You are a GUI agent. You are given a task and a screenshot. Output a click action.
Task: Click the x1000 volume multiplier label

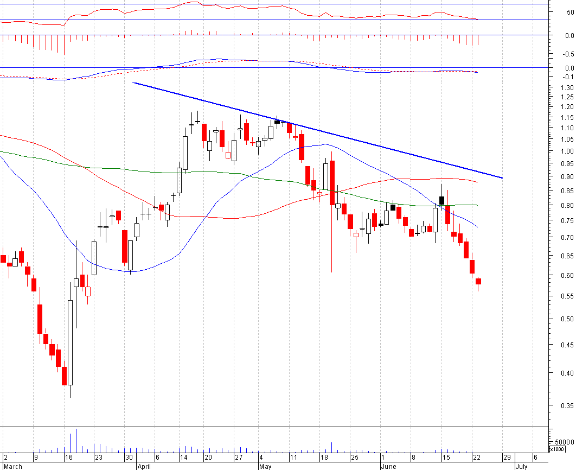(x=558, y=449)
